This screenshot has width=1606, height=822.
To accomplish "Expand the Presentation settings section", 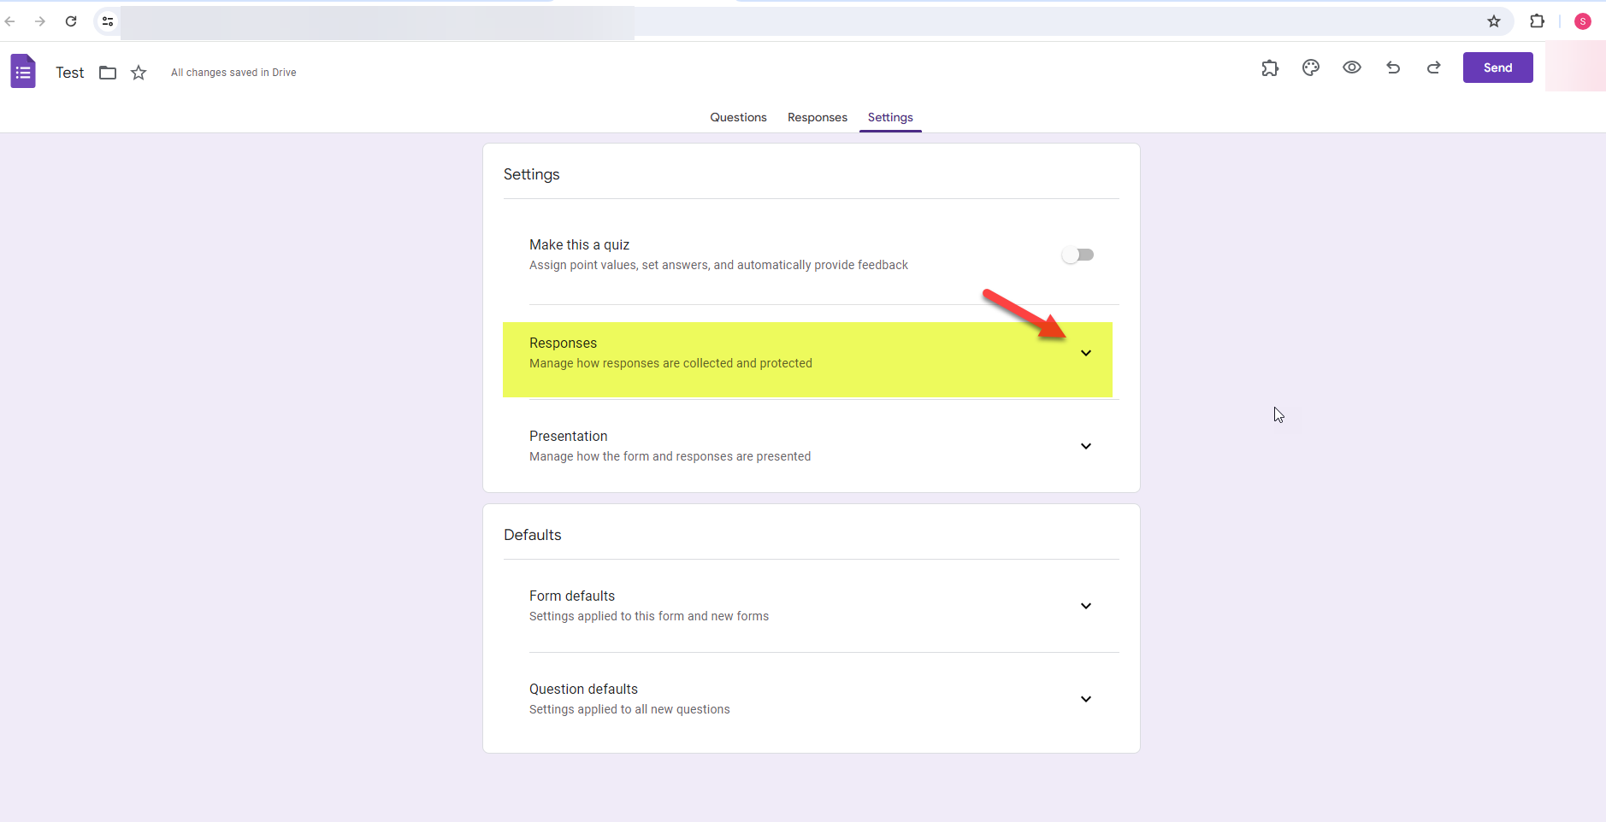I will point(1085,445).
